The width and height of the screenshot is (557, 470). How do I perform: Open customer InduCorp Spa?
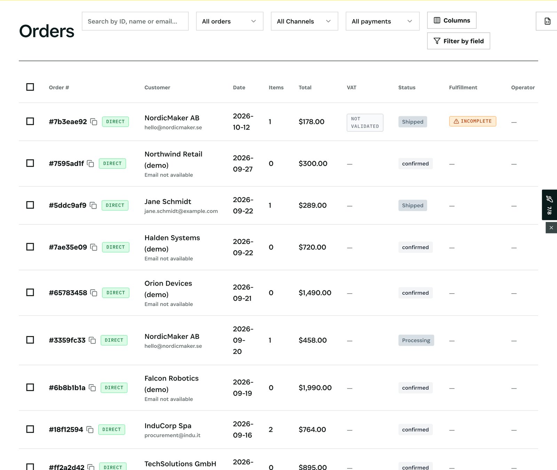pos(168,426)
